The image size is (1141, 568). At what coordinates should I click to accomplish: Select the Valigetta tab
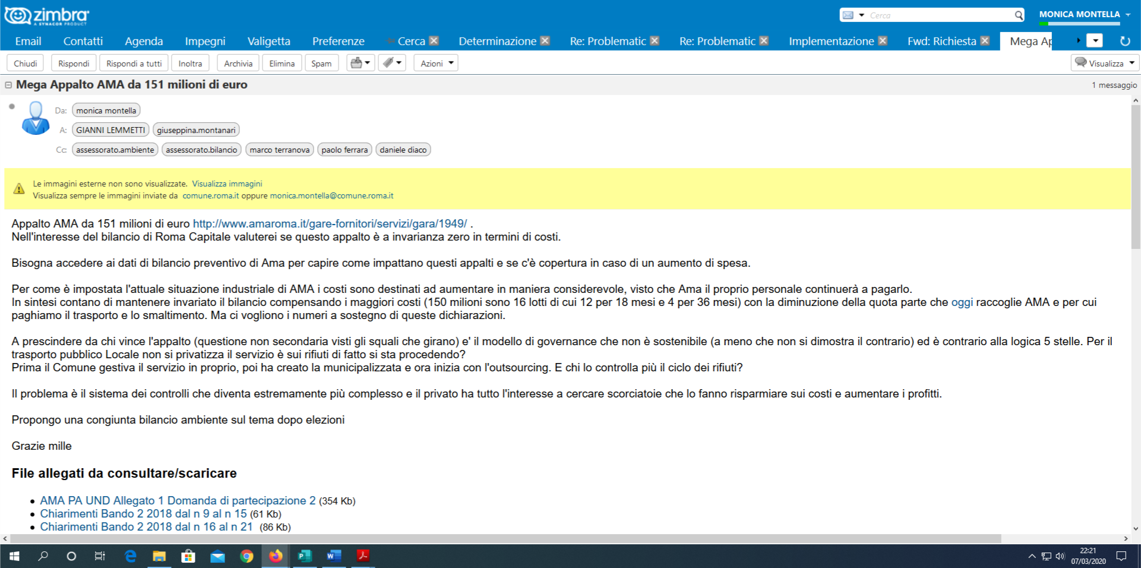(268, 41)
